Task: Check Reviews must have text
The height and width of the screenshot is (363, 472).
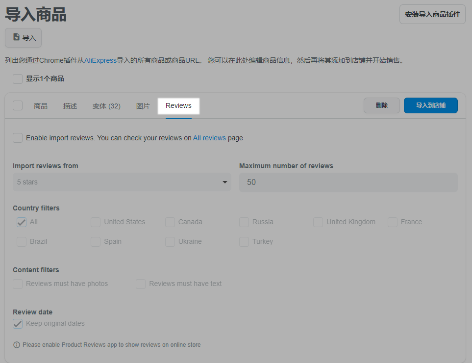Action: [x=141, y=284]
